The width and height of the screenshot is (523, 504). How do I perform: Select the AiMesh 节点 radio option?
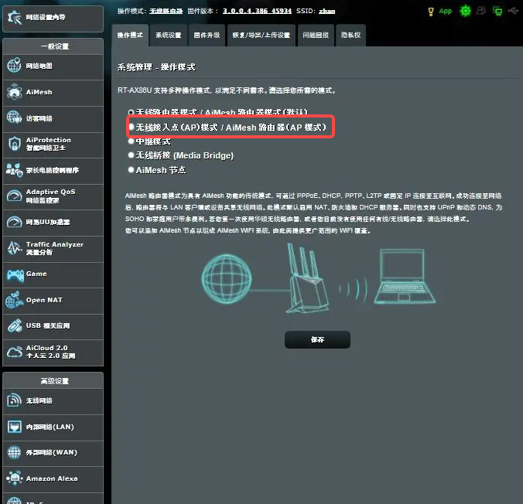pyautogui.click(x=132, y=170)
